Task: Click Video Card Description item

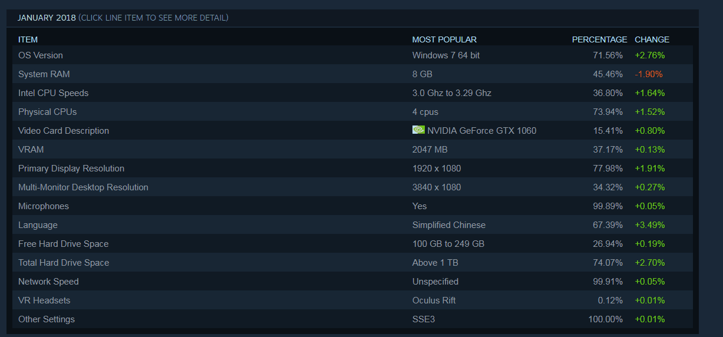Action: click(64, 131)
